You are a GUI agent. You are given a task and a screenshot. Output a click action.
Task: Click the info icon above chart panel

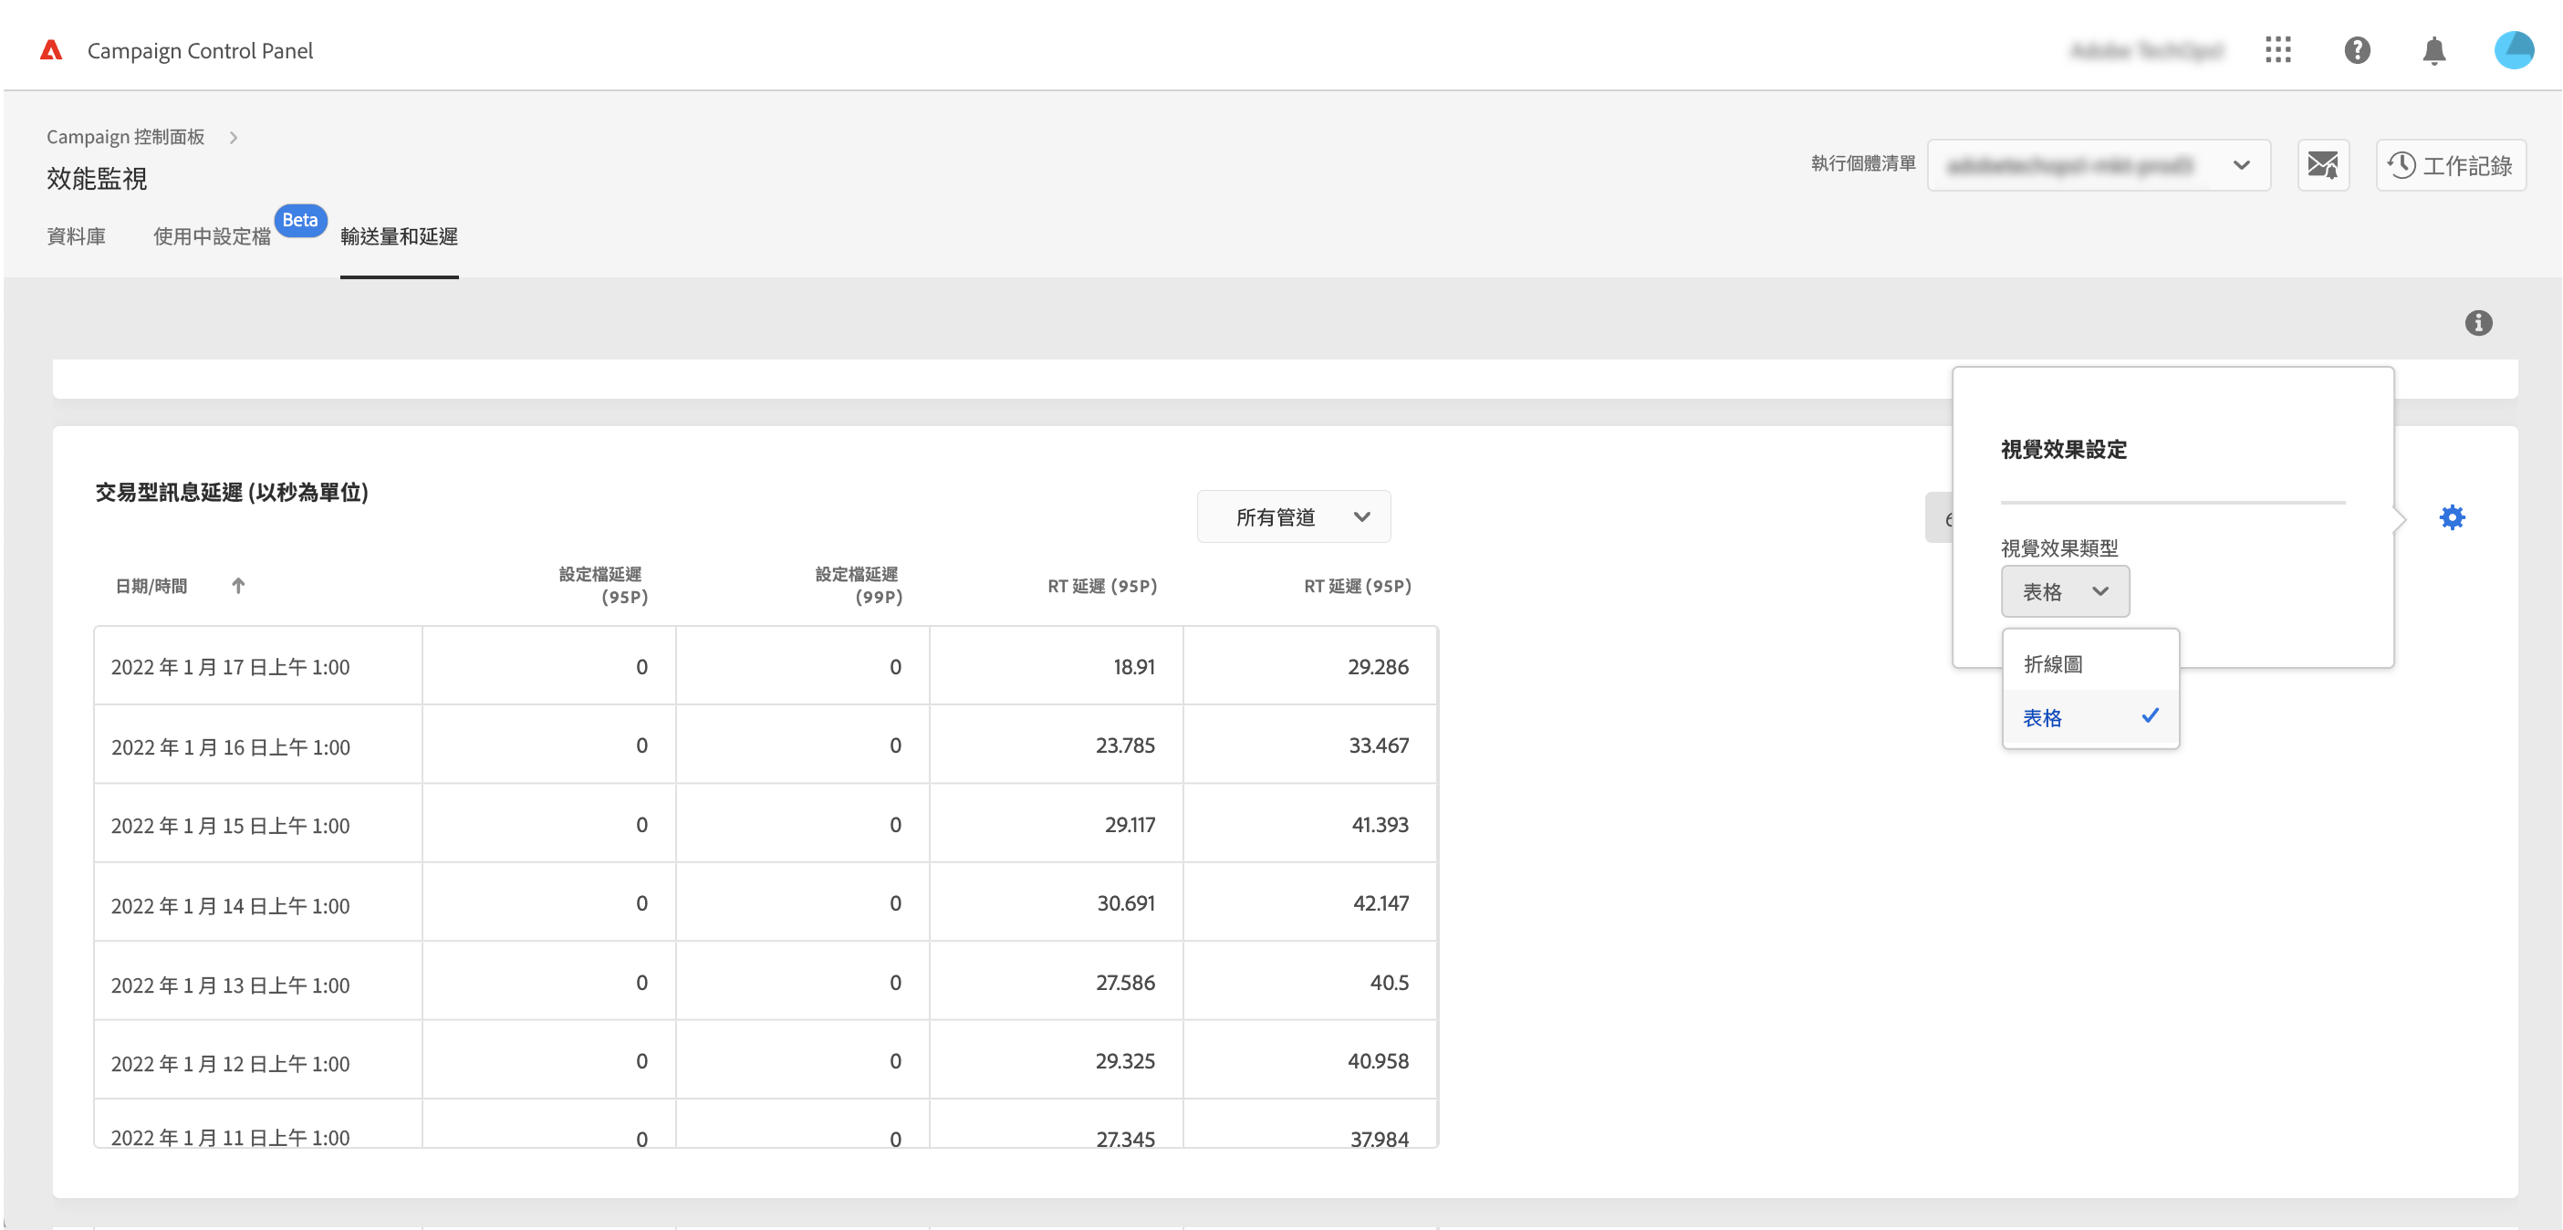tap(2477, 322)
